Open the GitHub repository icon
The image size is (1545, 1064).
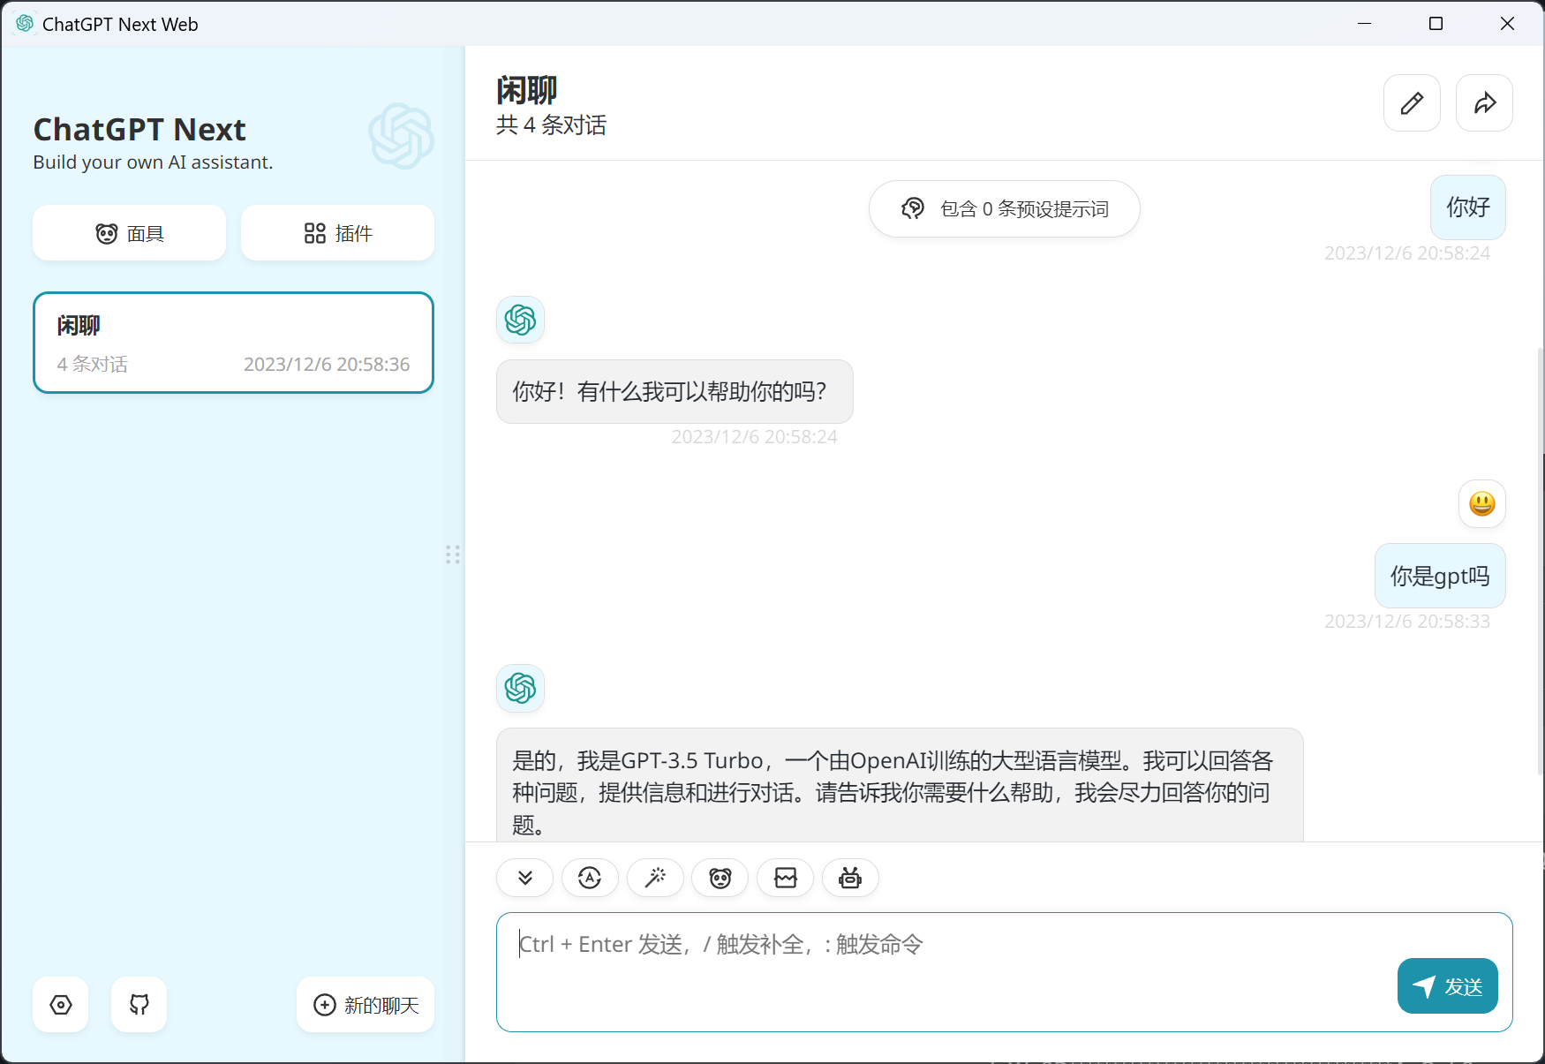139,1005
